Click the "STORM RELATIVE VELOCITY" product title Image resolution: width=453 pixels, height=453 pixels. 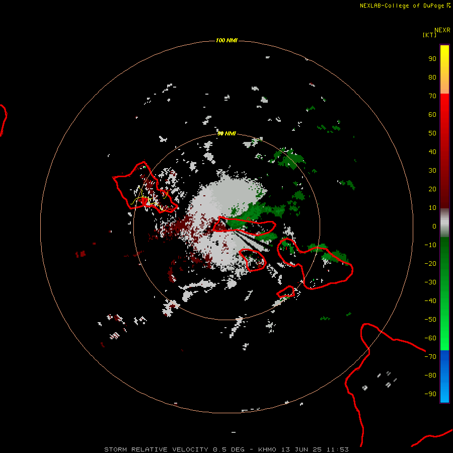156,449
